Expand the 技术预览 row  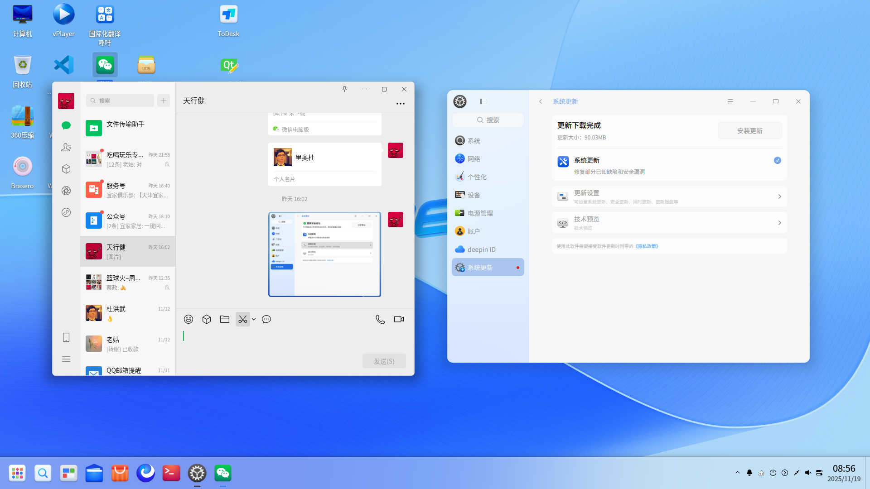click(x=669, y=223)
